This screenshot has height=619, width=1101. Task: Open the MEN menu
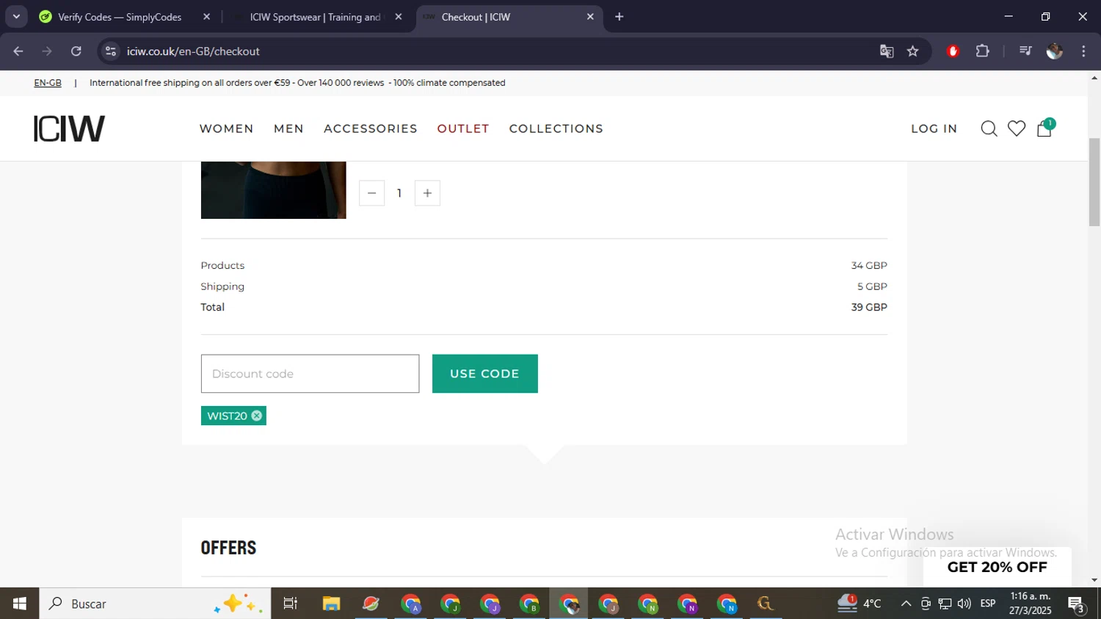(x=288, y=128)
